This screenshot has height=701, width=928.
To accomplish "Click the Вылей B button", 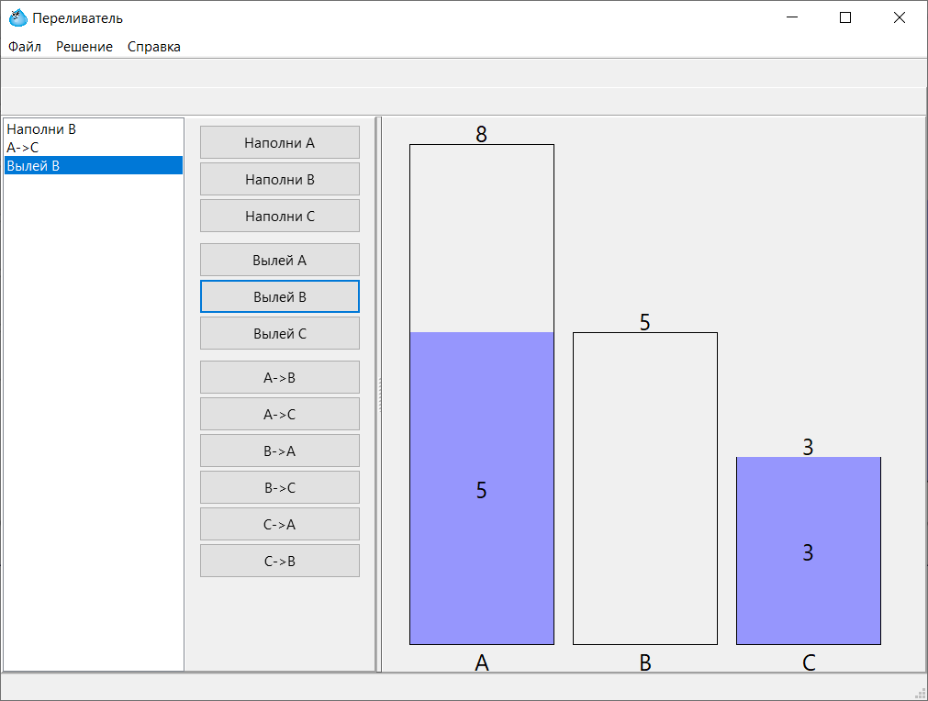I will pos(280,297).
